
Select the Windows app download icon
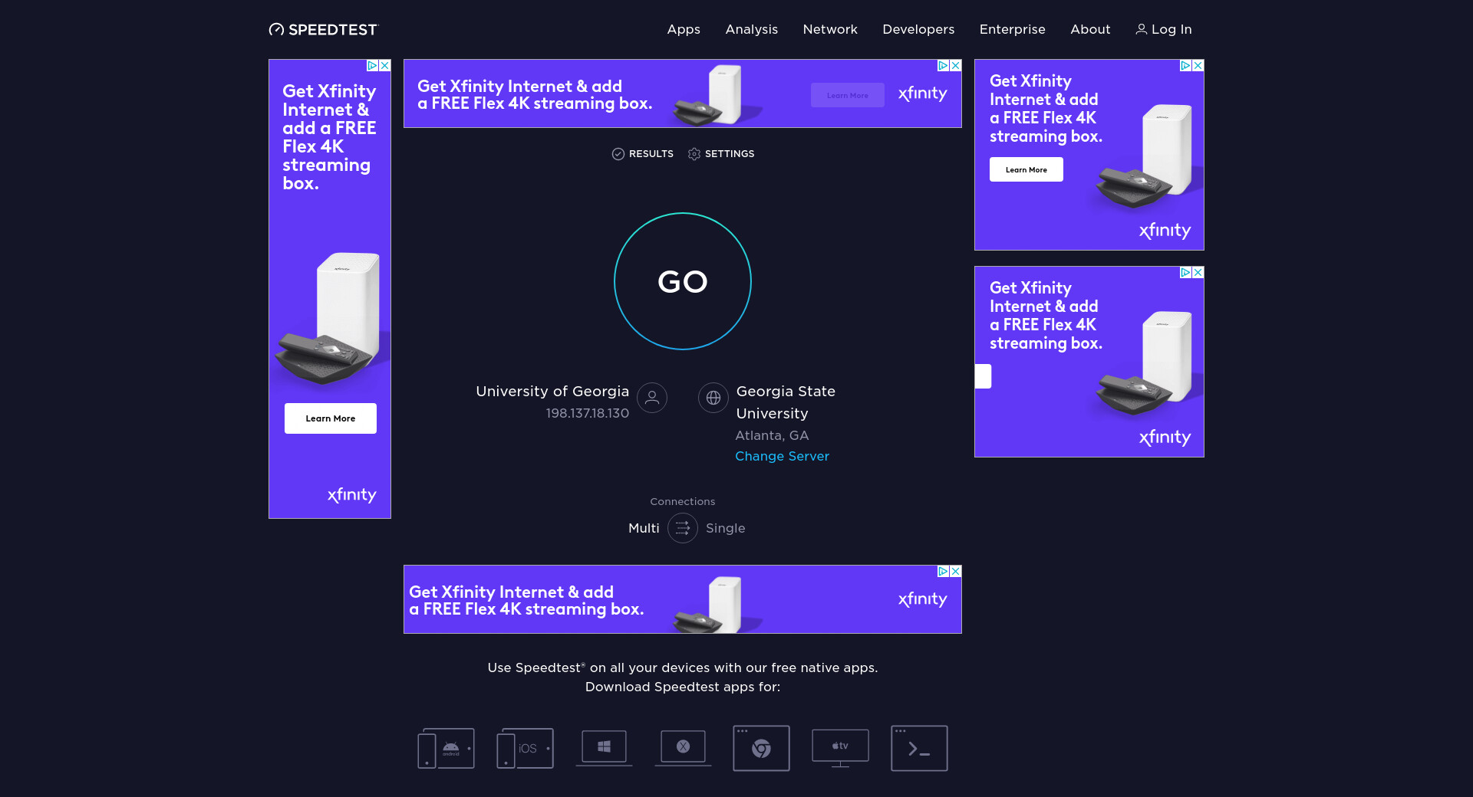coord(604,748)
